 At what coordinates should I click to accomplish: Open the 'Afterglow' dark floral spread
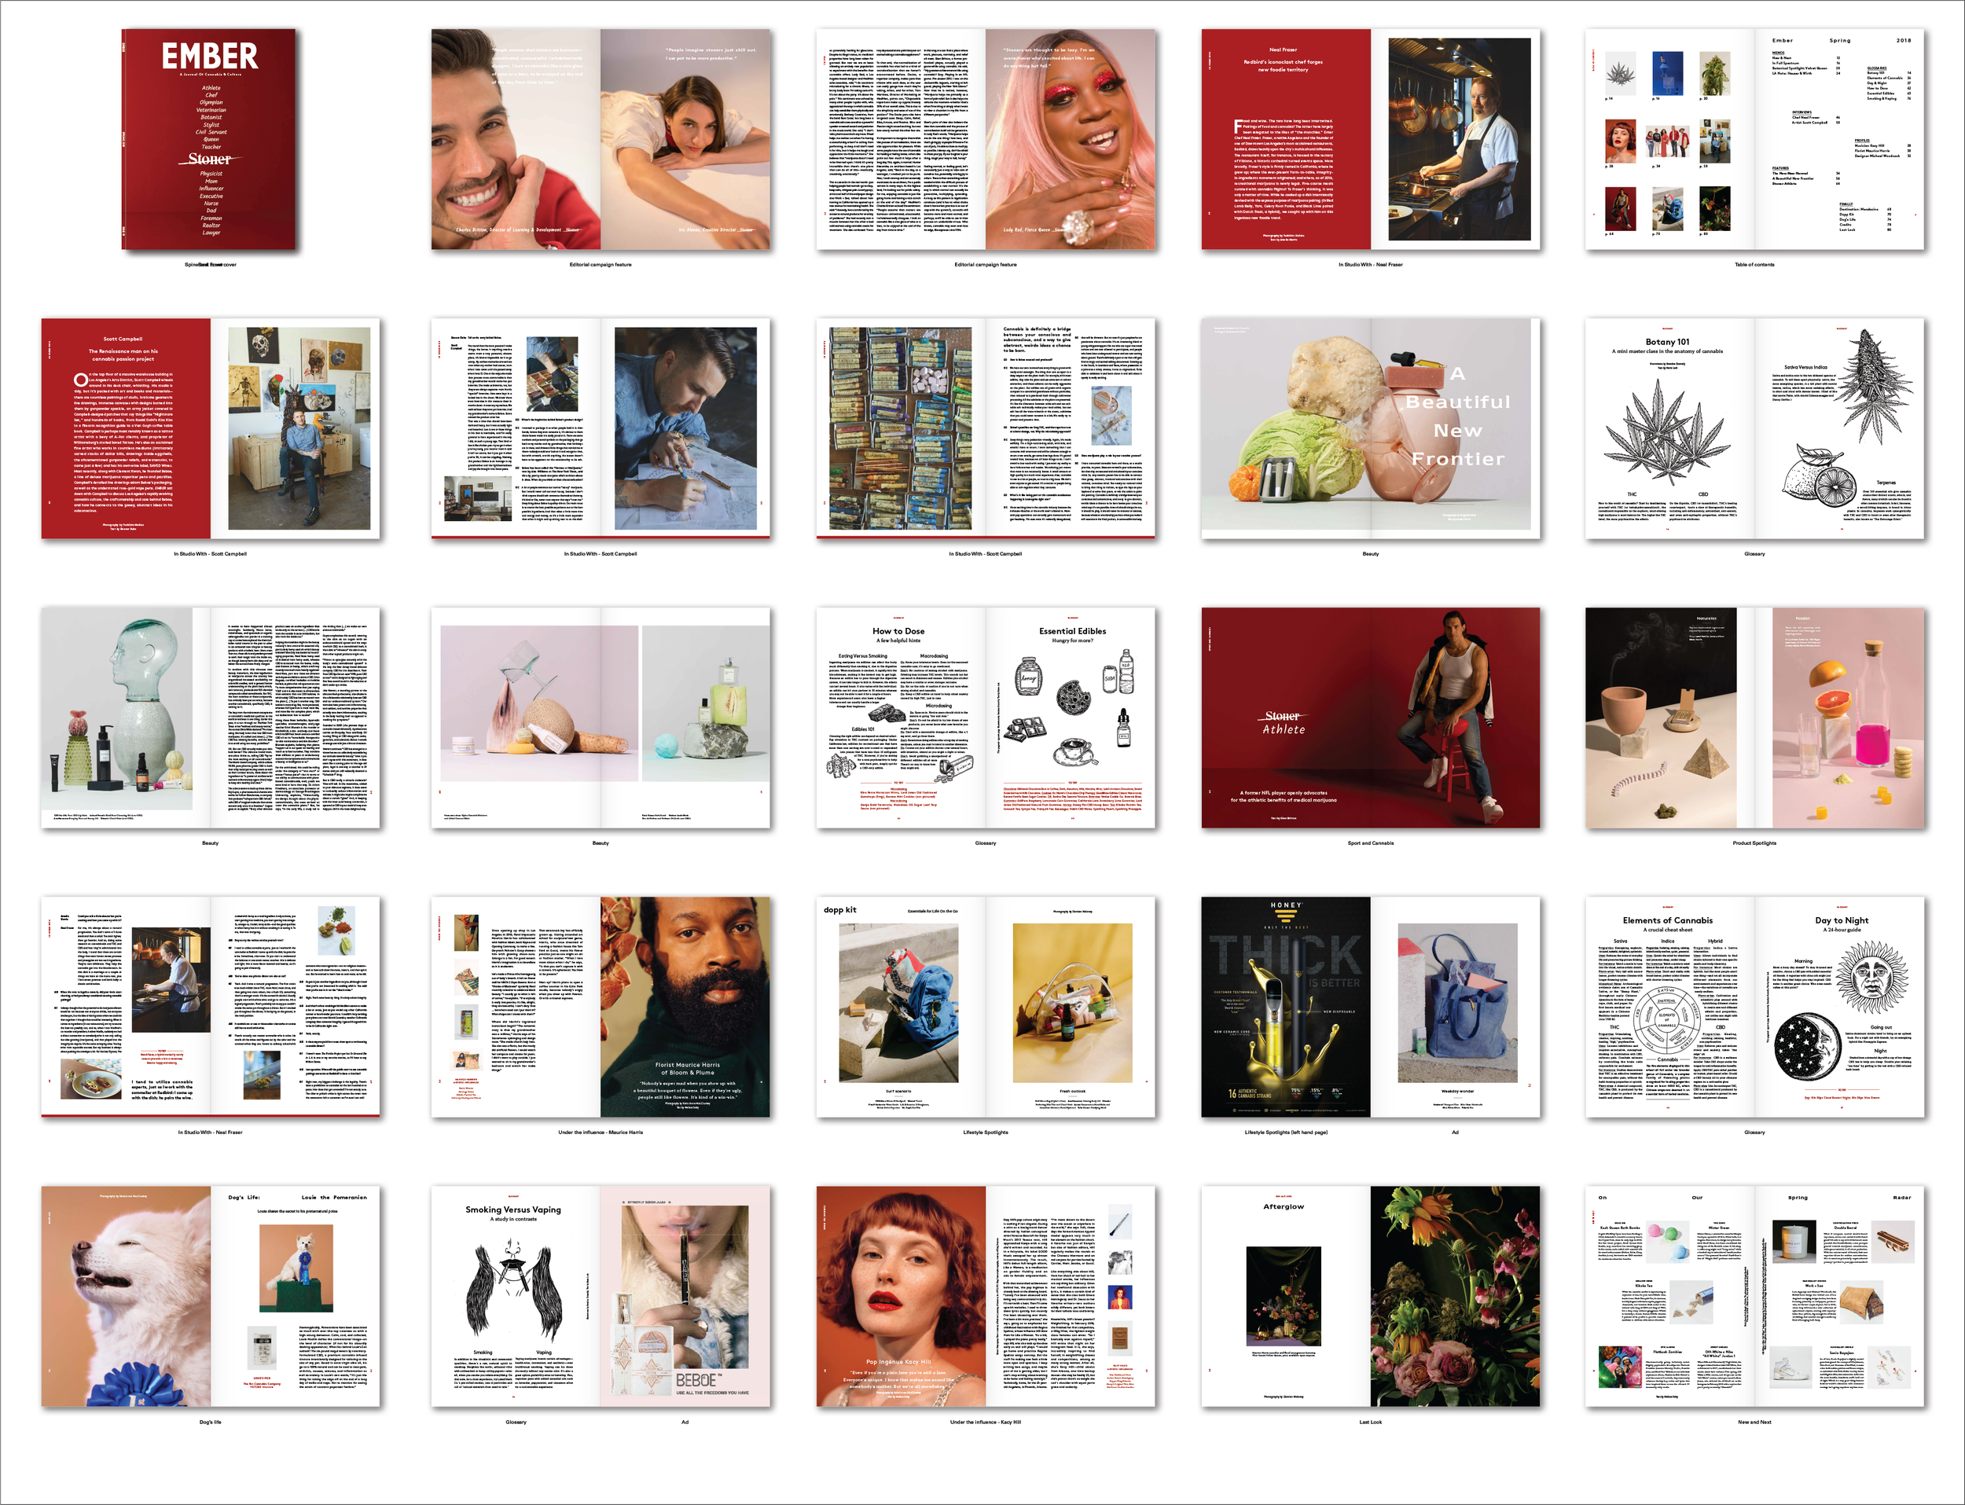[x=1370, y=1296]
